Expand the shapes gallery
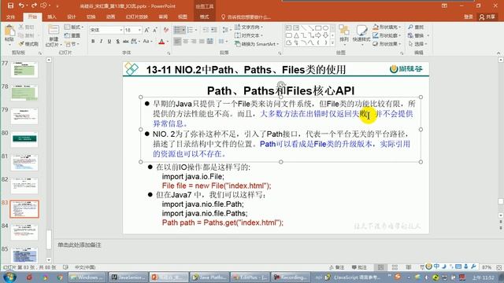Image resolution: width=504 pixels, height=283 pixels. click(332, 43)
